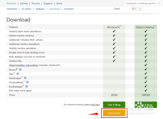Open info icon next to WindowBlinds
The height and width of the screenshot is (119, 163).
point(27,82)
